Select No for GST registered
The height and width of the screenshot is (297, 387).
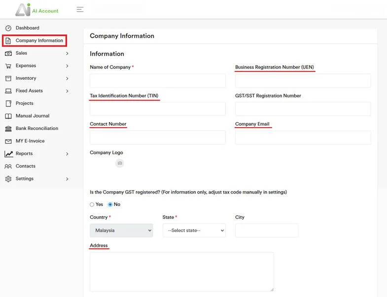[x=110, y=204]
